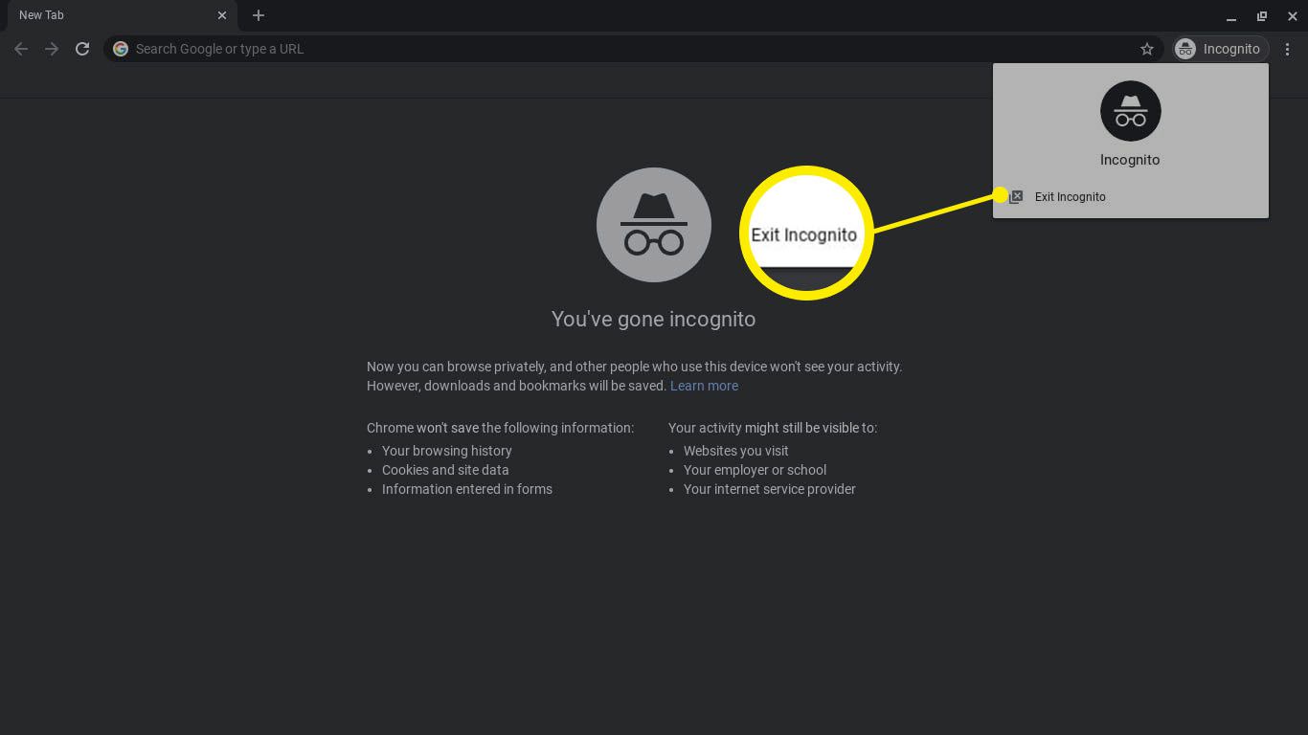Go back using the back arrow
Image resolution: width=1308 pixels, height=735 pixels.
click(x=21, y=49)
